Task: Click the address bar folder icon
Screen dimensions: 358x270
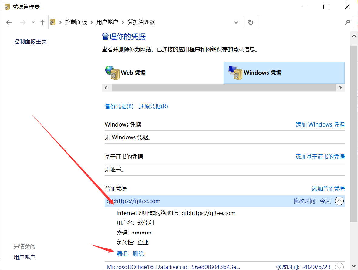Action: (53, 22)
